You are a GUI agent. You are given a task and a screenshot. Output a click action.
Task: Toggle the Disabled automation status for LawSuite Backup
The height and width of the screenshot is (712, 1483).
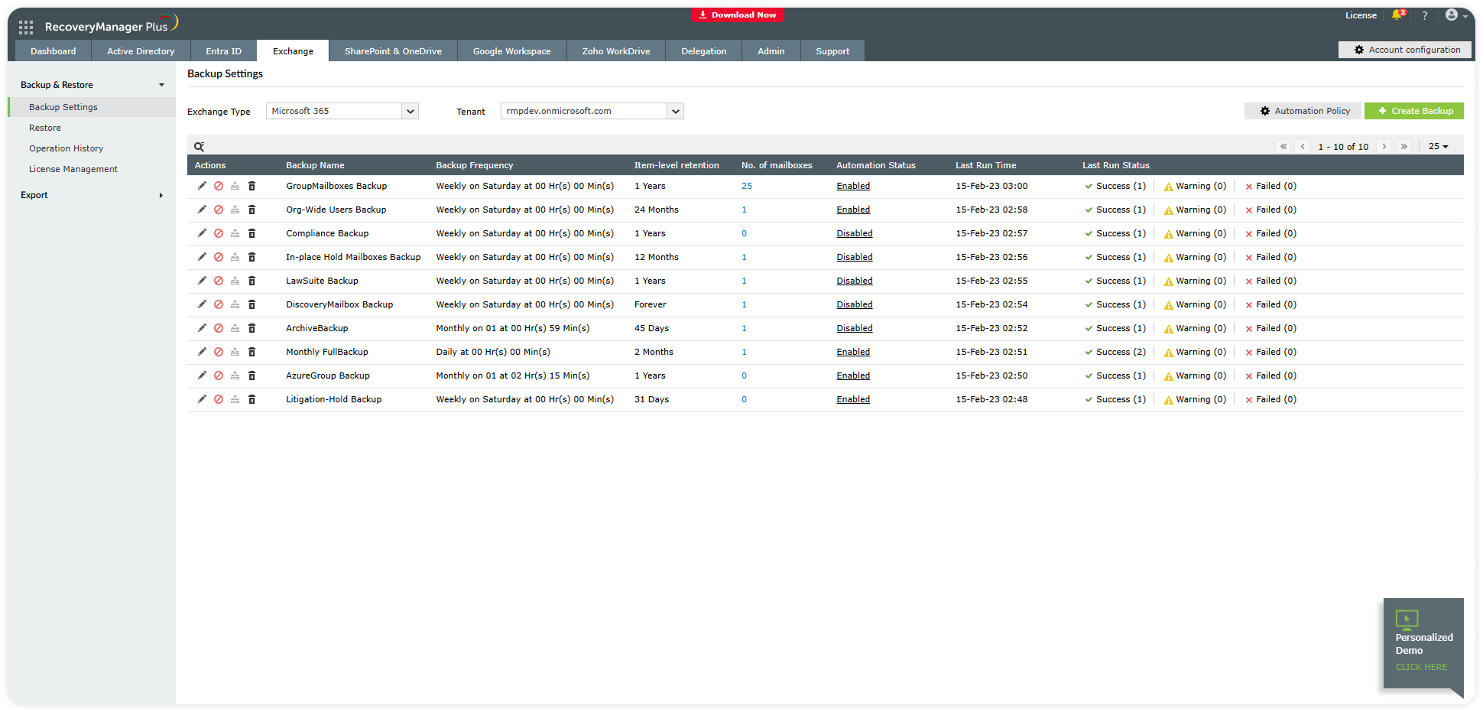click(x=854, y=281)
